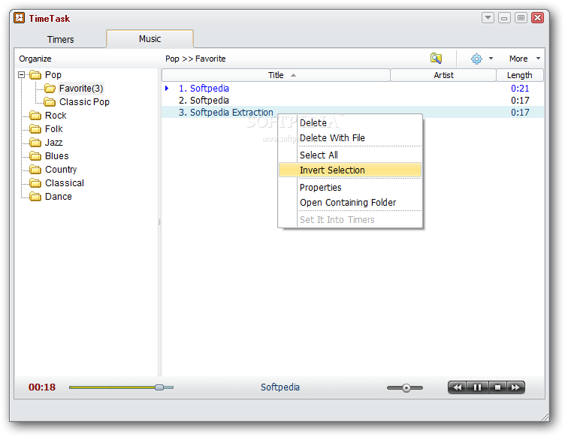Click the 0:21 length of track 1

coord(520,88)
